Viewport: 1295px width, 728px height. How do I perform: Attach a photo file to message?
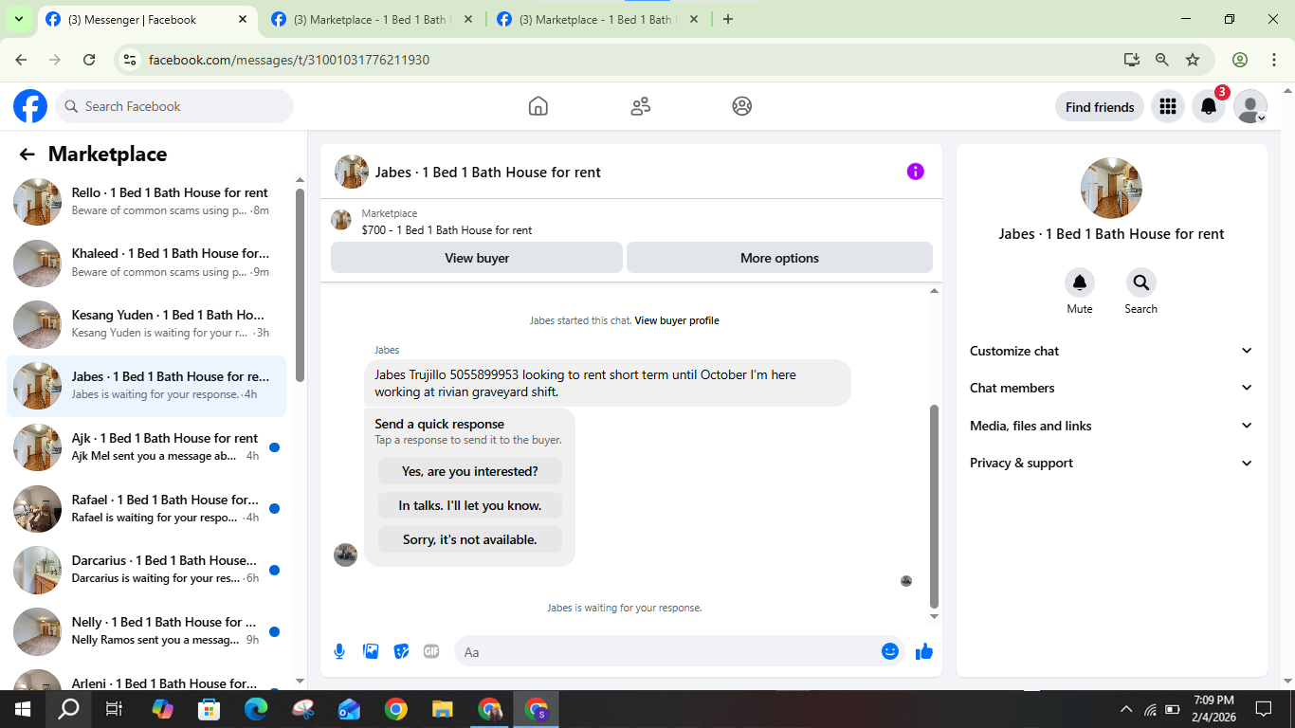(371, 651)
